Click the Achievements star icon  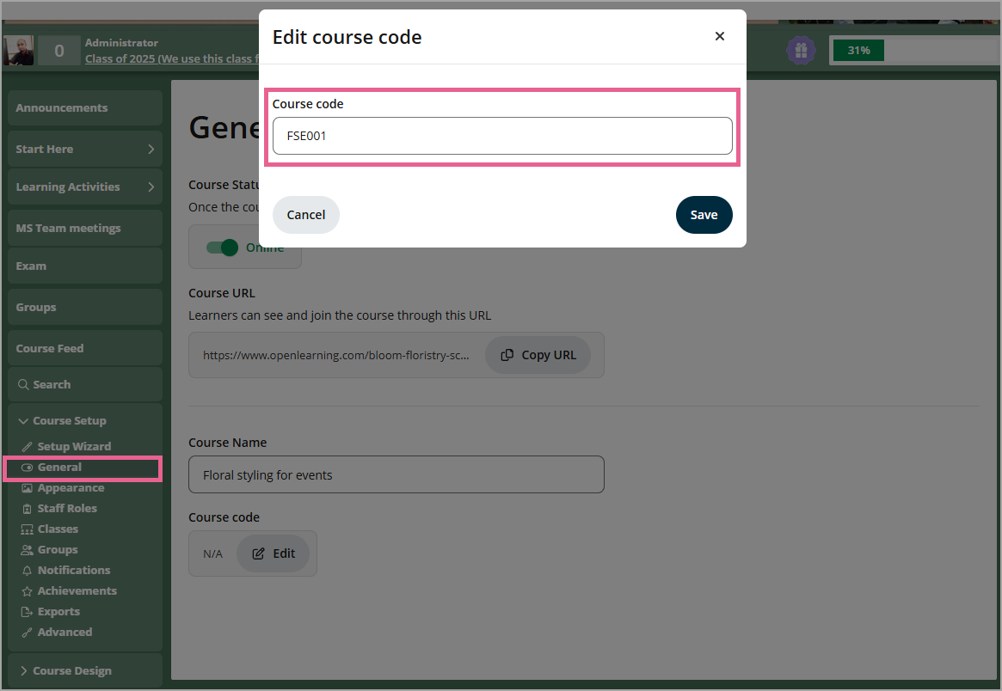point(27,591)
